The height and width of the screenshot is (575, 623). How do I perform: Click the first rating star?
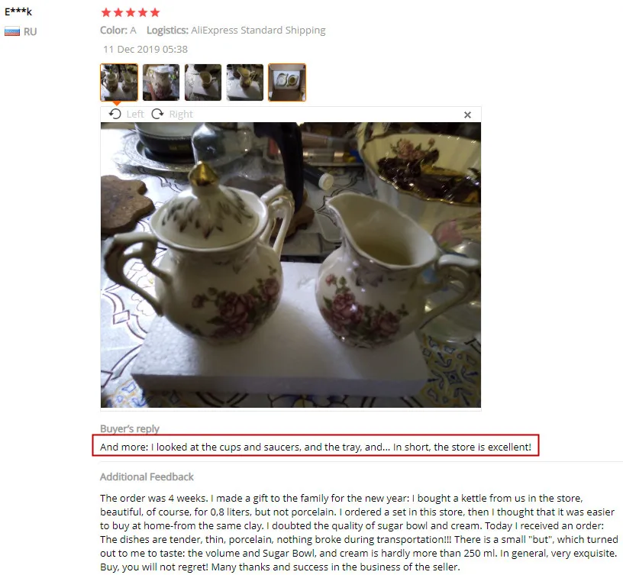pos(106,12)
